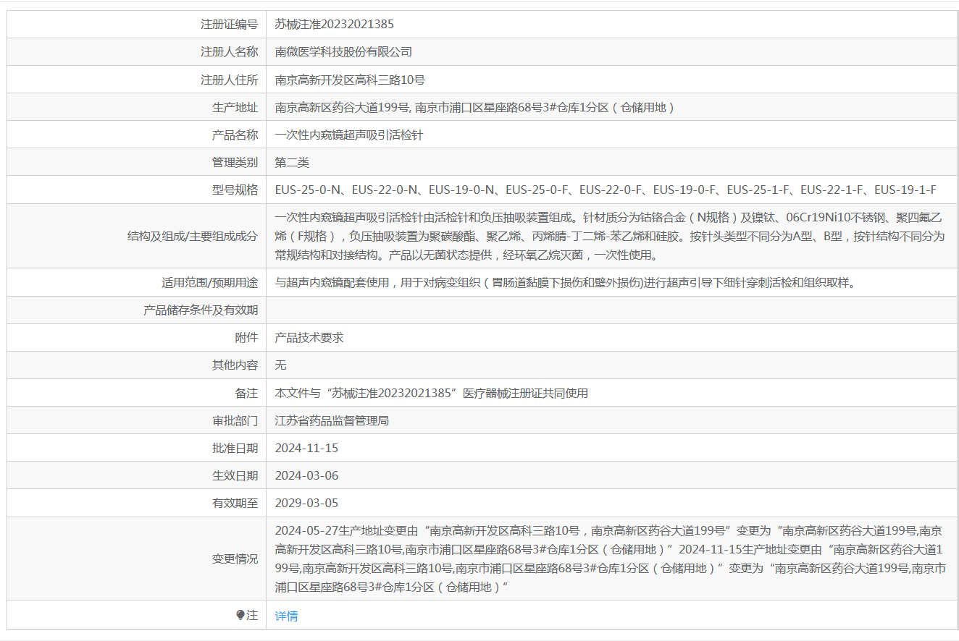Click the 适用范围/预期用途 label
The image size is (959, 641).
click(x=209, y=282)
